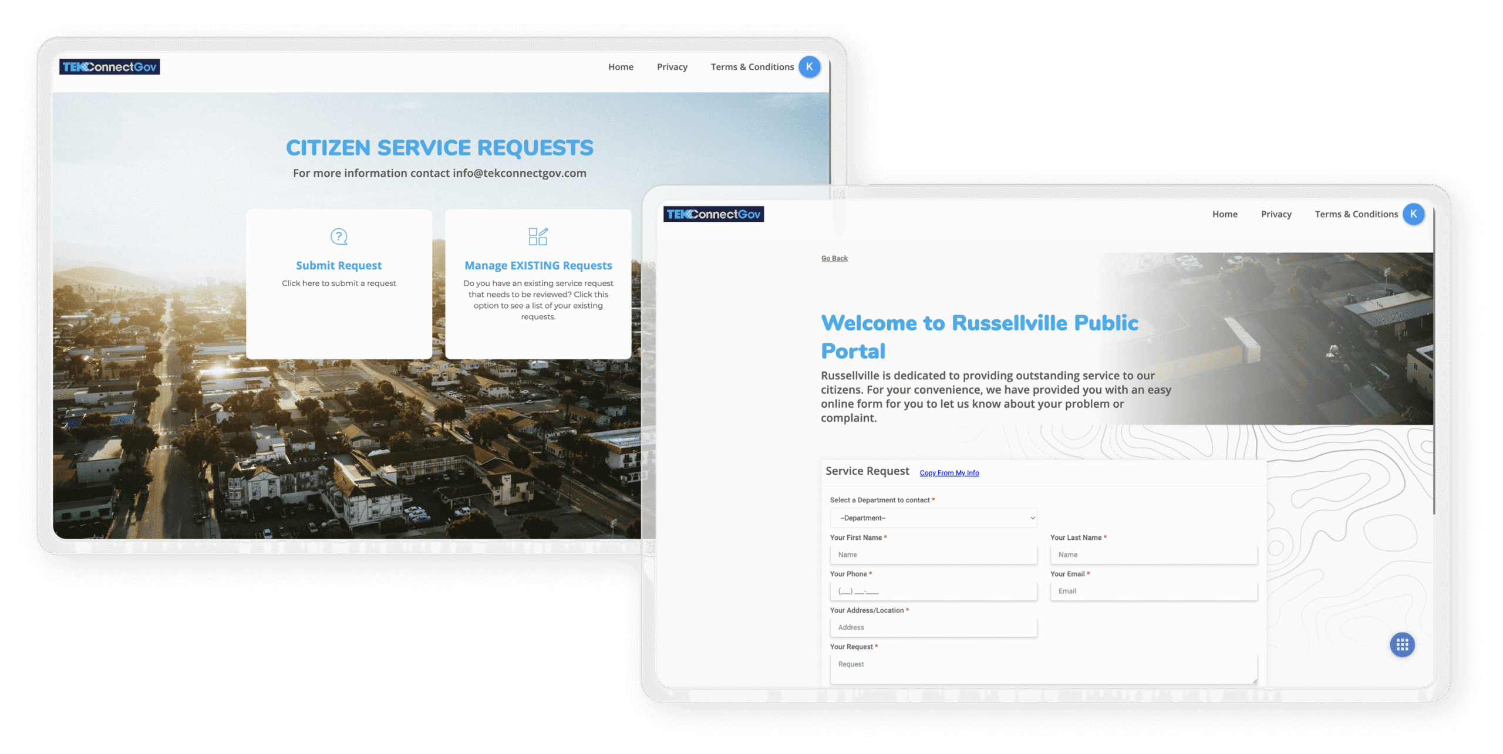1503x754 pixels.
Task: Click Copy From My Info link
Action: [x=949, y=473]
